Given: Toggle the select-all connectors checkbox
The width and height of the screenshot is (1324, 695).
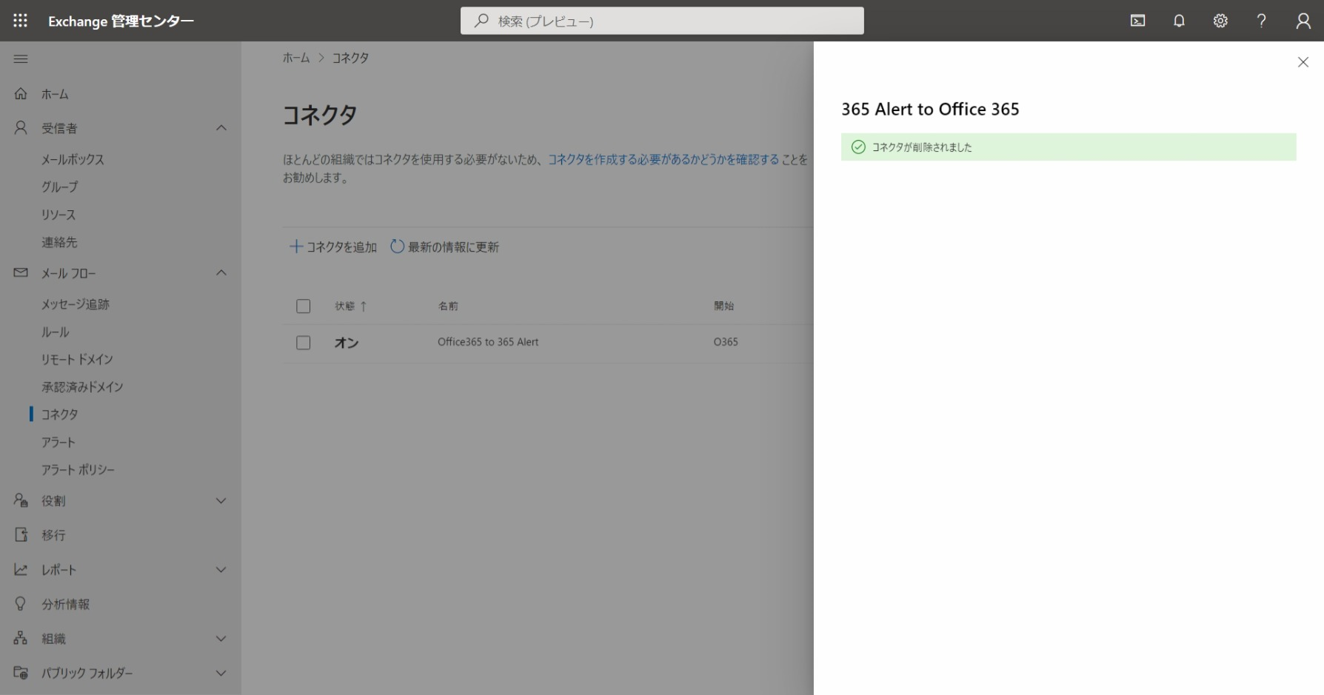Looking at the screenshot, I should click(x=304, y=306).
